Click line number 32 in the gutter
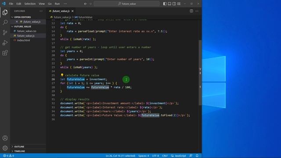281x158 pixels. pos(53,103)
